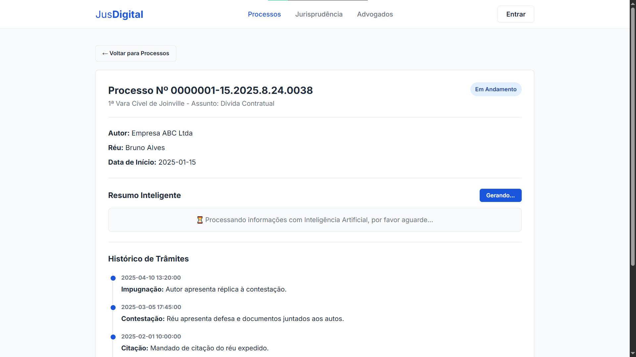
Task: Click the '1ª Vara Cível de Joinville' subtitle
Action: click(x=191, y=103)
